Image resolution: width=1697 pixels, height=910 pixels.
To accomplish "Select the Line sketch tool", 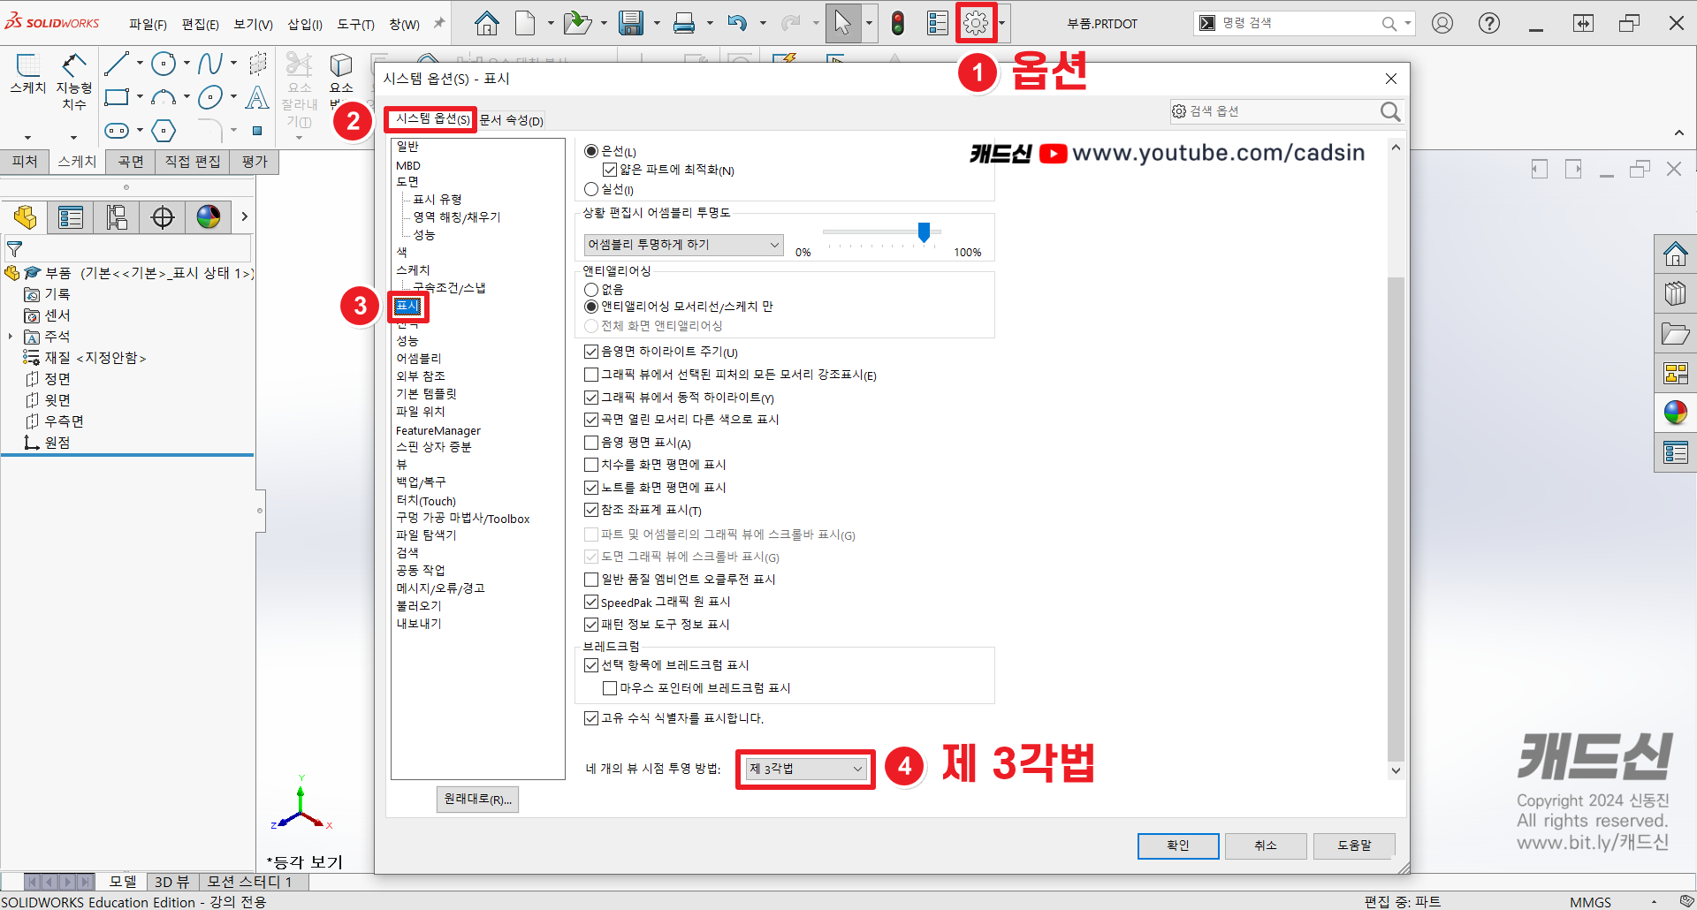I will point(116,64).
